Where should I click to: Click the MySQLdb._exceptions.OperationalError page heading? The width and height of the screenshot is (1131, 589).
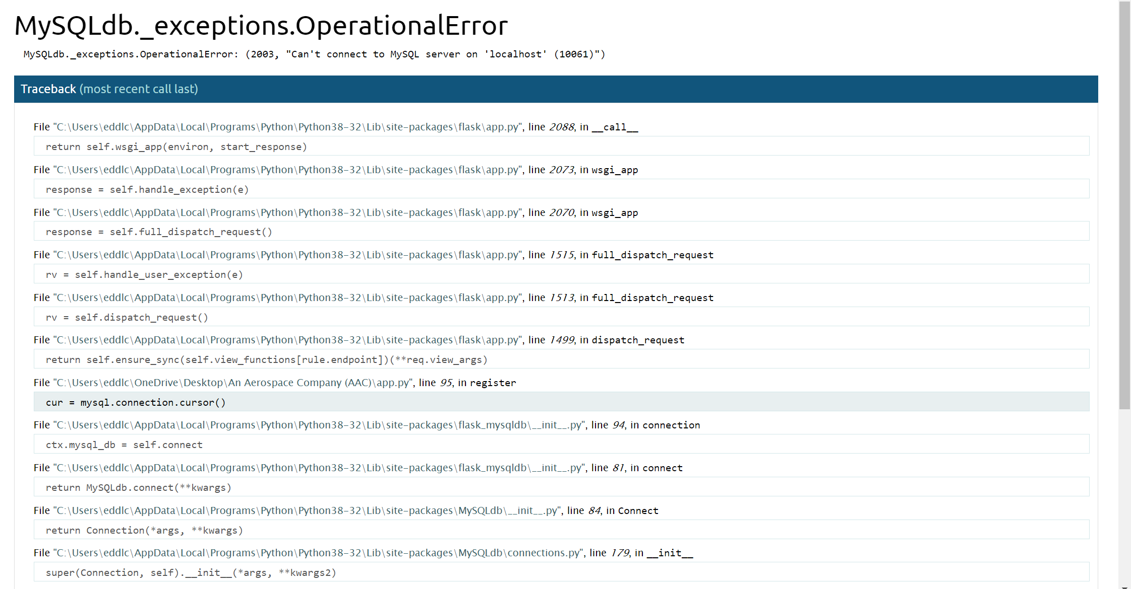point(261,26)
